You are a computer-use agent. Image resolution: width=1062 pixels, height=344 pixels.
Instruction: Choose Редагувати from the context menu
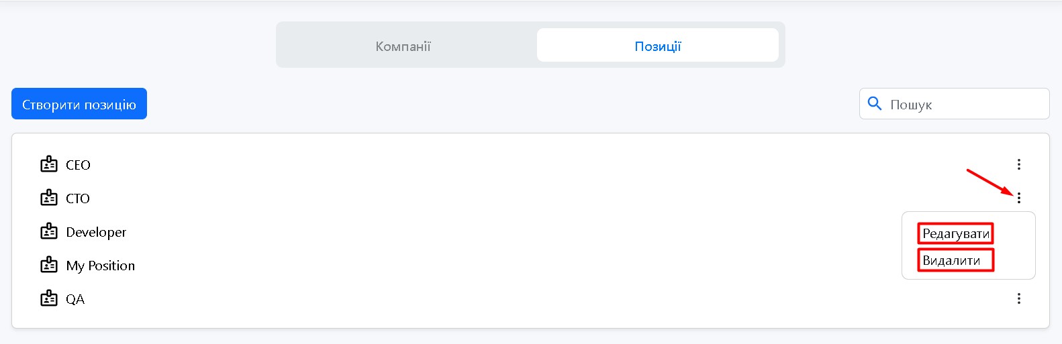point(955,233)
